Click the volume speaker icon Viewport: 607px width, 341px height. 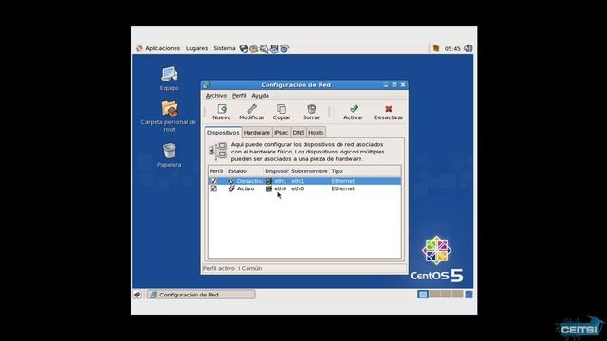coord(468,48)
